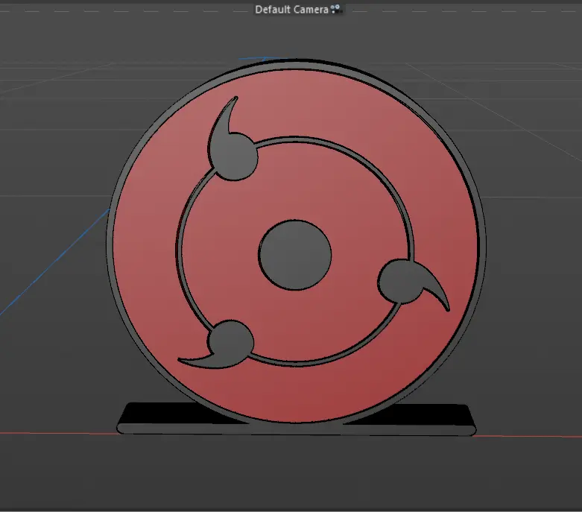This screenshot has width=582, height=512.
Task: Click the camera icon beside Default Camera
Action: click(335, 9)
